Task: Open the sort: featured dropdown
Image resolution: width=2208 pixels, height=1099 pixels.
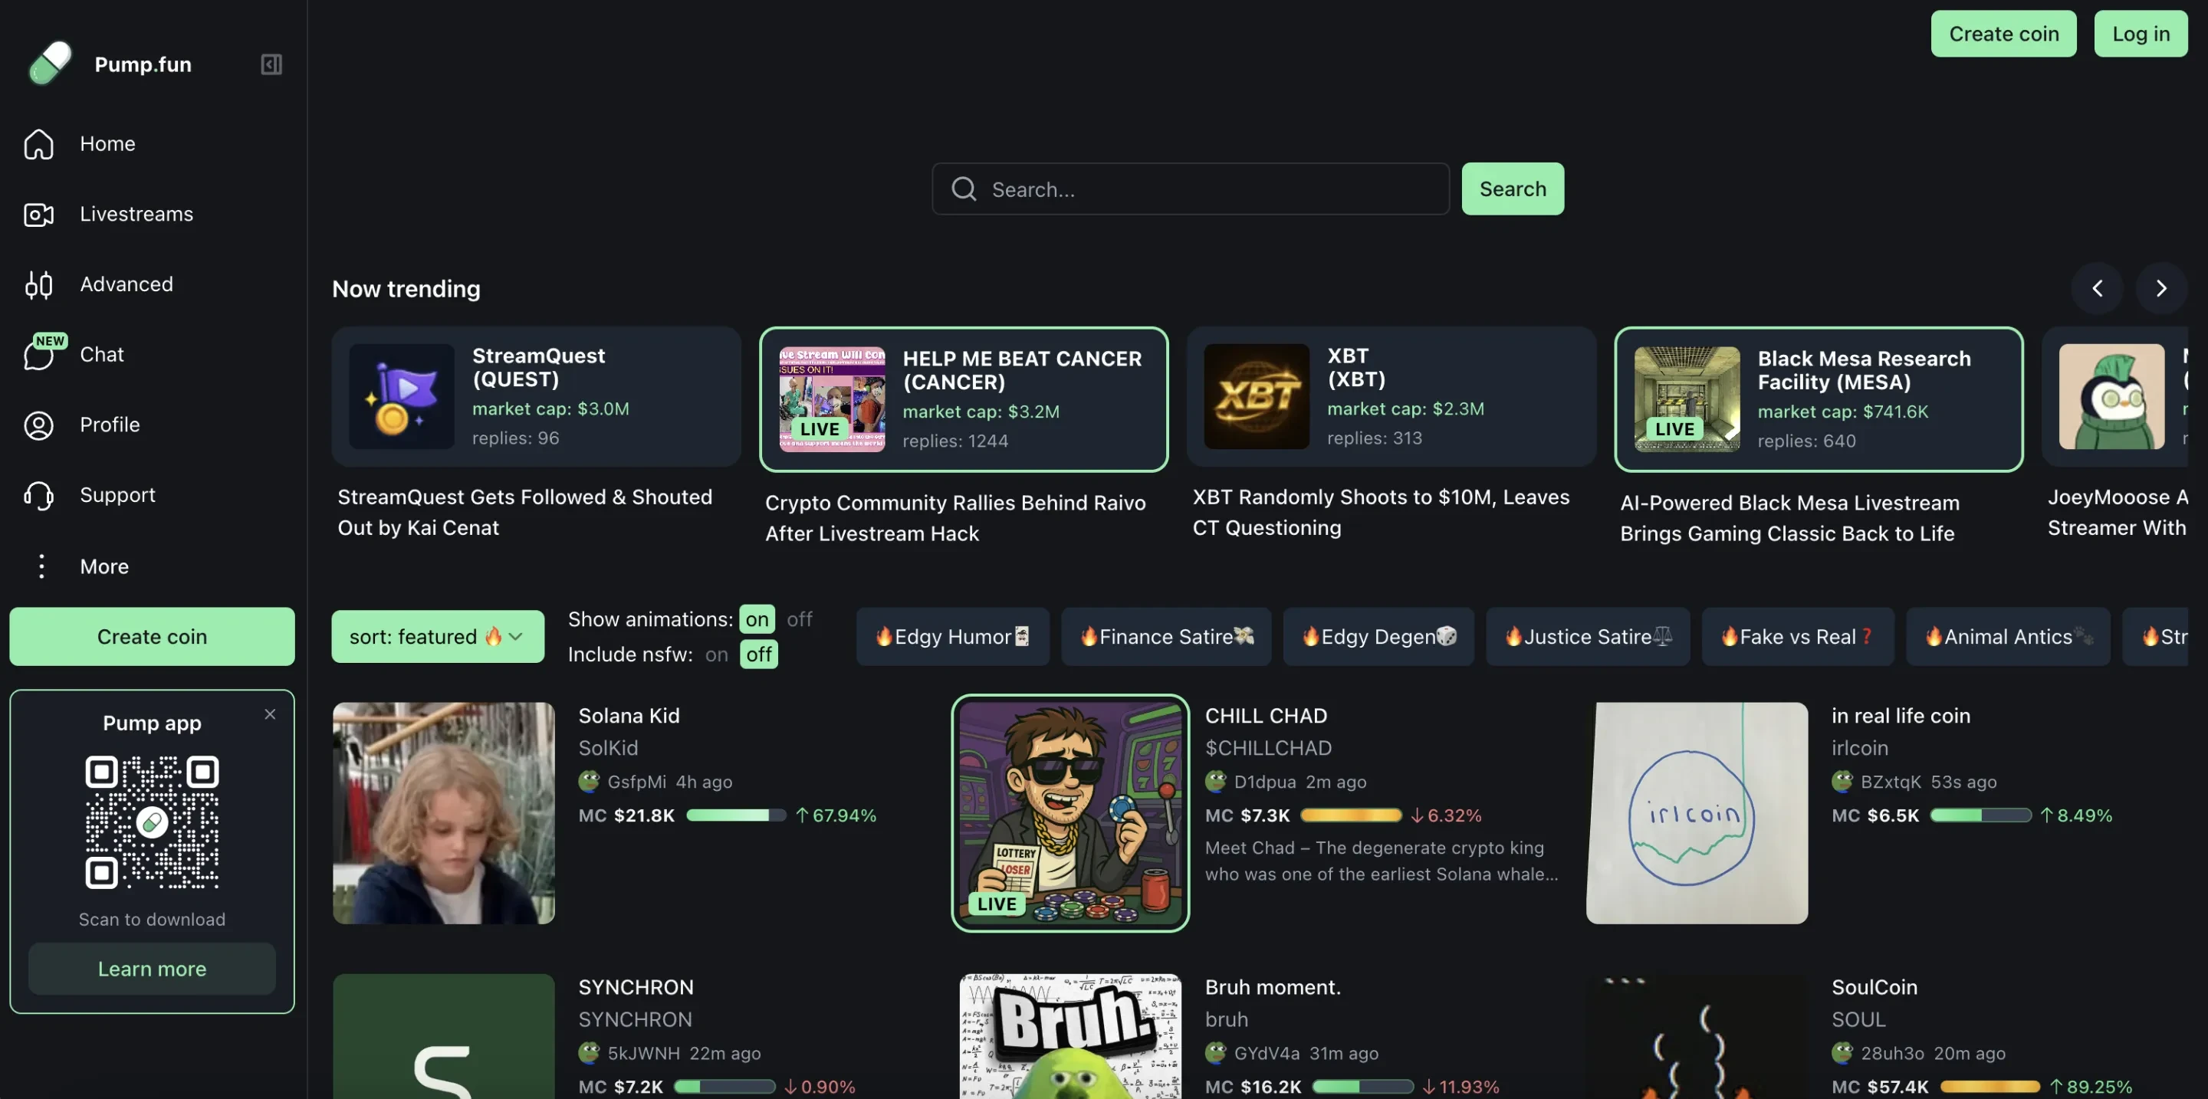Action: (437, 636)
